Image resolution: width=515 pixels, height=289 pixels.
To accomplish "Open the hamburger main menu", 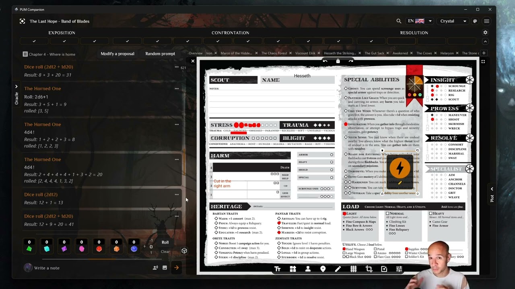I will (486, 21).
